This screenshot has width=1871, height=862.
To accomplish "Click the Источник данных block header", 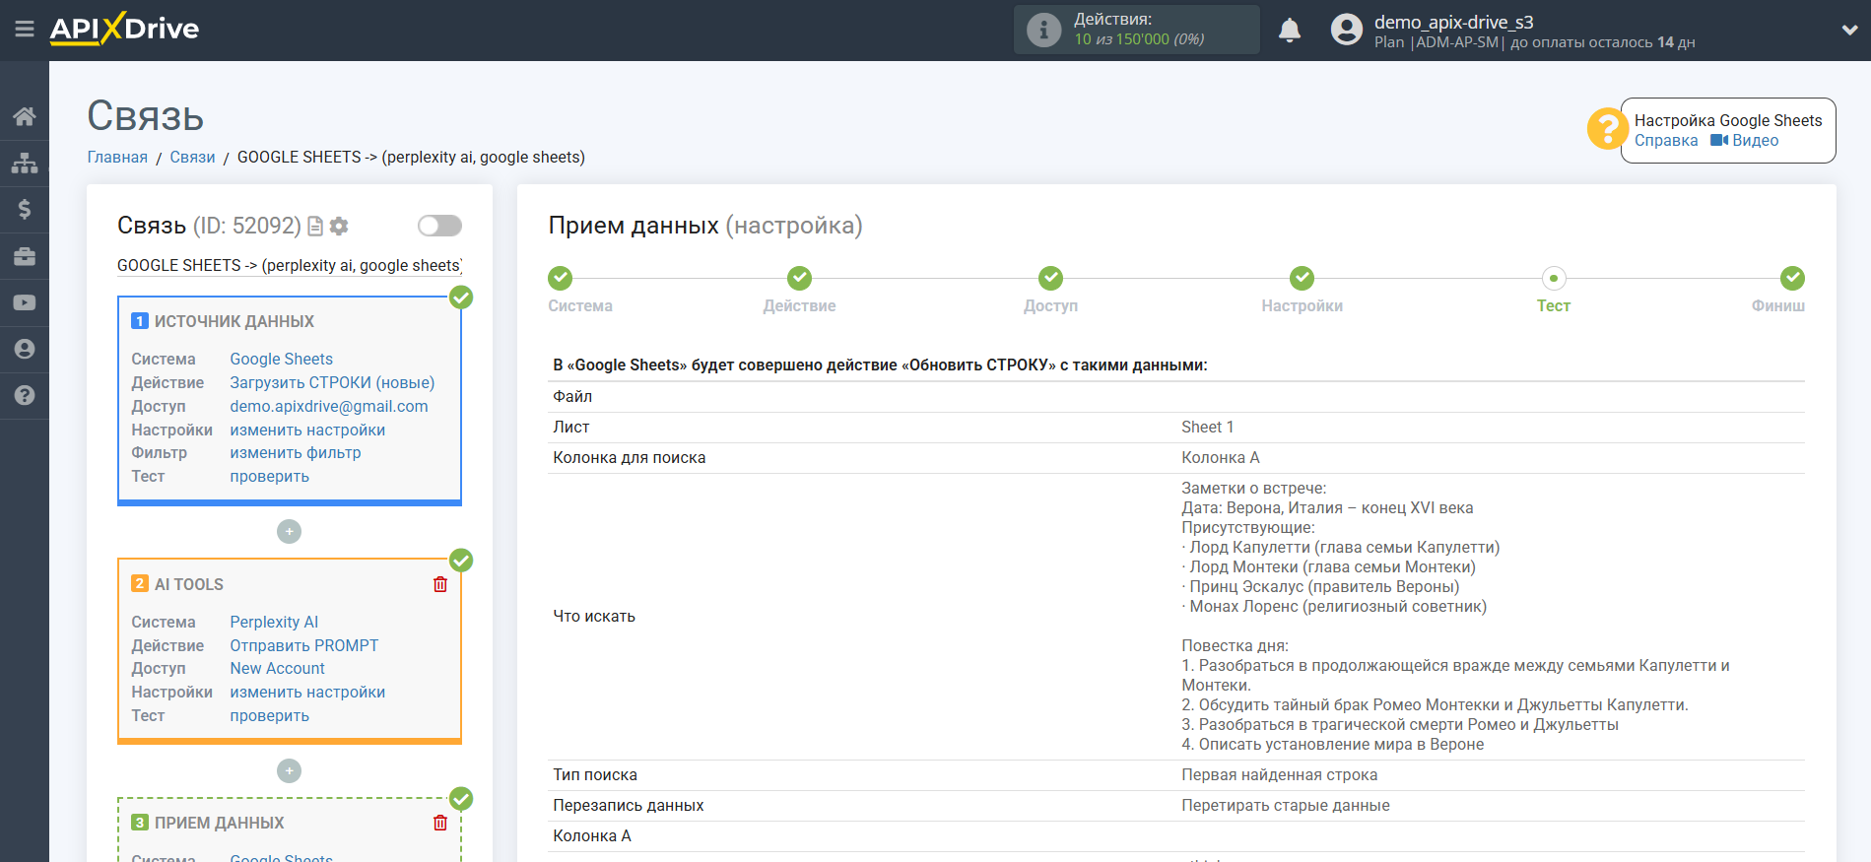I will coord(234,322).
